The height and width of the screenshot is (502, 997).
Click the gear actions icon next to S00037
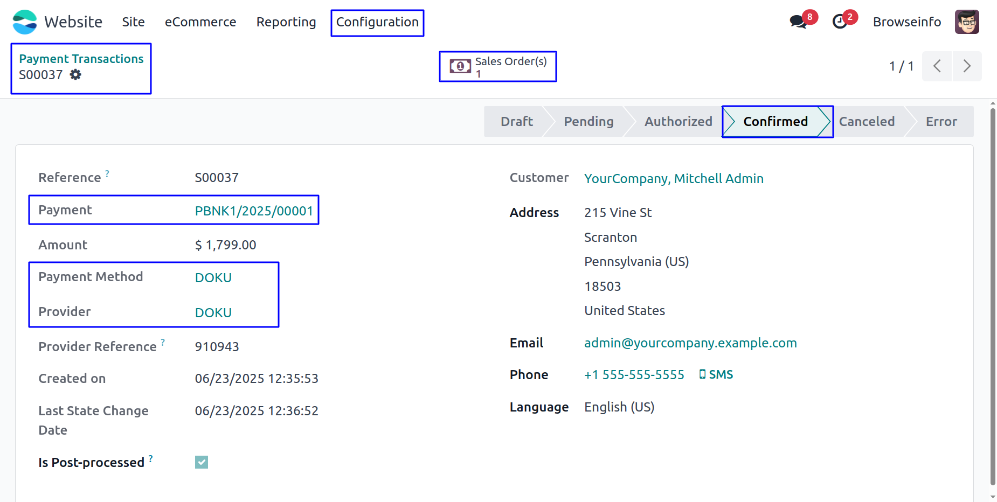pyautogui.click(x=75, y=75)
